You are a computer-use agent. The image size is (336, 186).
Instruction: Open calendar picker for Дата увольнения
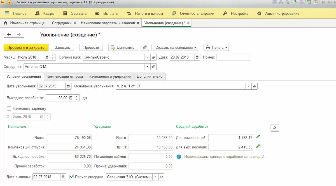point(68,86)
